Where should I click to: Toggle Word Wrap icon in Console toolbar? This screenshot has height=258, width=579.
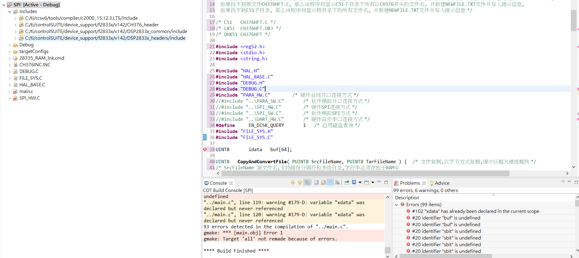coord(330,183)
